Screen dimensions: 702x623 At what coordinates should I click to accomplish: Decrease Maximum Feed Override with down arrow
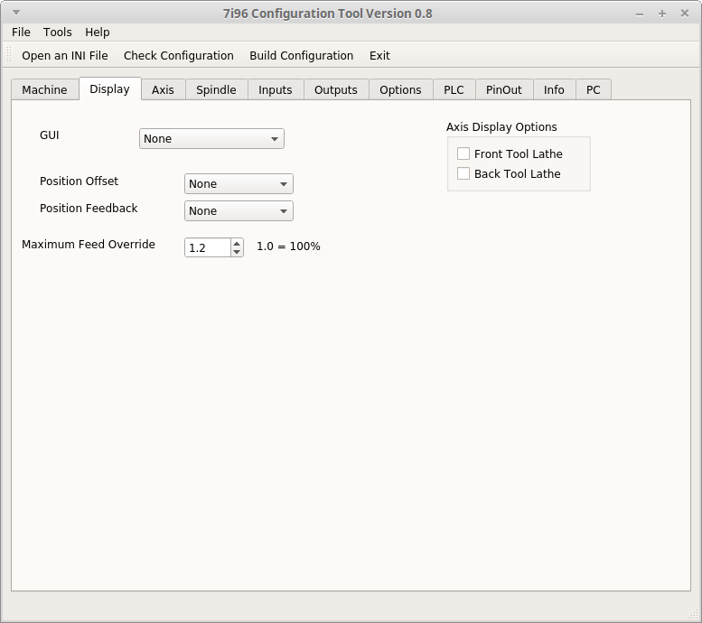[x=237, y=252]
